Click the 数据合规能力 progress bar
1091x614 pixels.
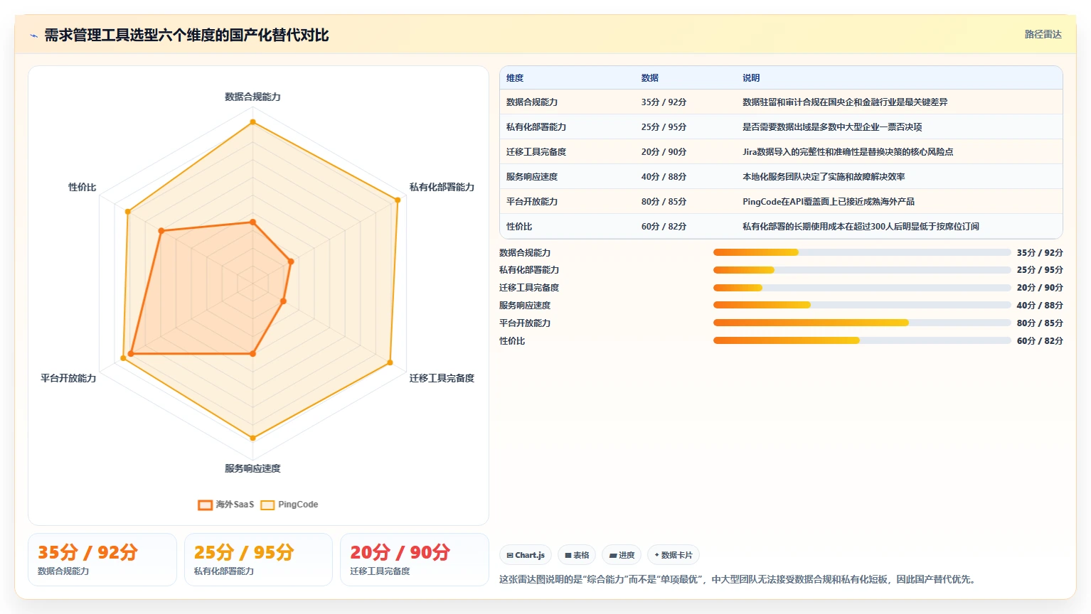[x=862, y=252]
